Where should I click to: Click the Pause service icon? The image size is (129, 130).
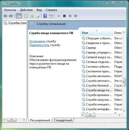[70, 16]
